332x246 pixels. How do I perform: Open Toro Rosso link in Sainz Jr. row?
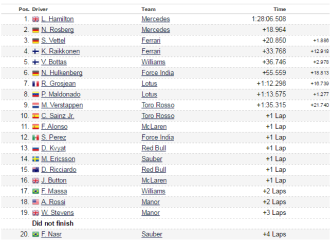(x=158, y=116)
